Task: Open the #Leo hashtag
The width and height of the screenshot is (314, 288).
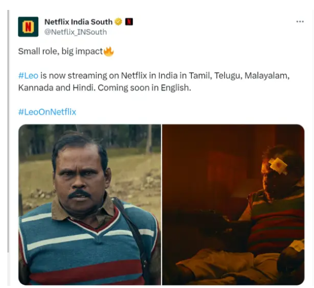Action: pos(28,76)
